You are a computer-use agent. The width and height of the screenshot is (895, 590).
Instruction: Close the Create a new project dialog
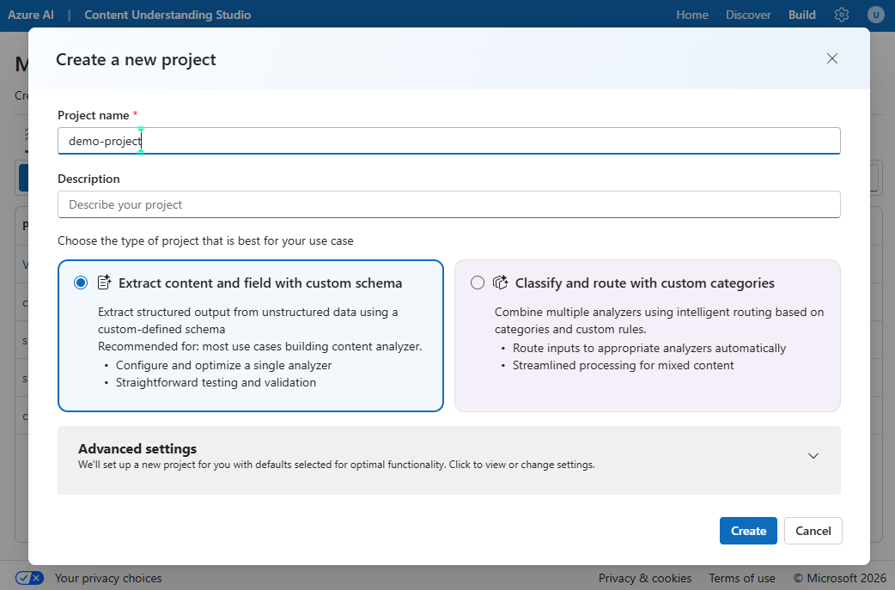(831, 58)
